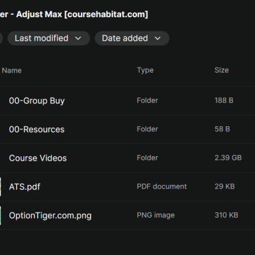The width and height of the screenshot is (255, 255).
Task: Click the Folder type of 00-Group Buy
Action: coord(147,100)
